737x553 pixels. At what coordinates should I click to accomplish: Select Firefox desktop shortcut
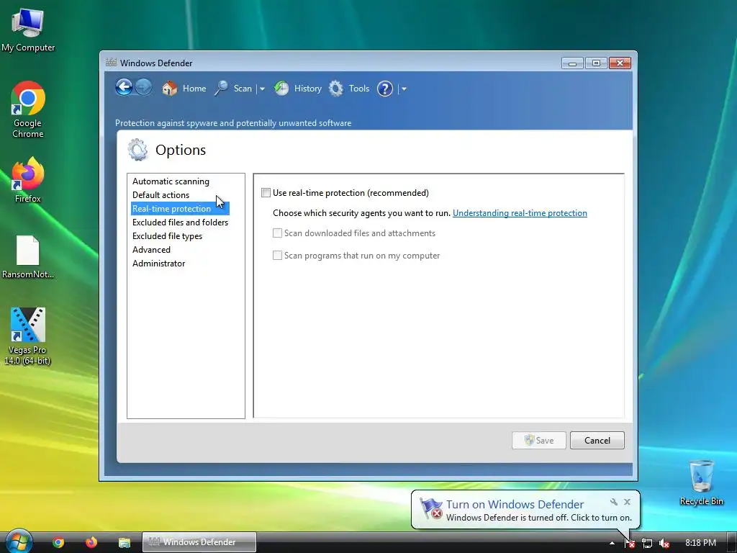[x=28, y=180]
